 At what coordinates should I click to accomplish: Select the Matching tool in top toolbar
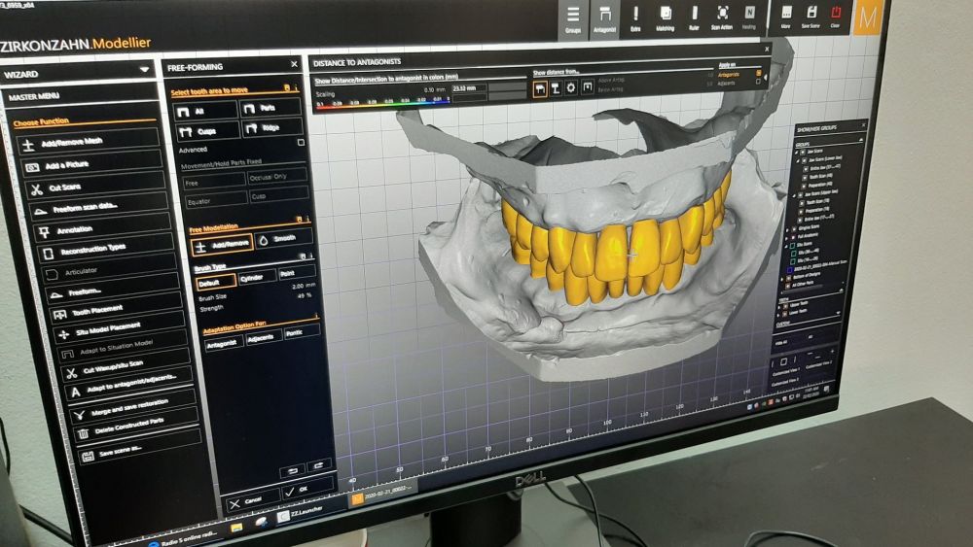[666, 18]
